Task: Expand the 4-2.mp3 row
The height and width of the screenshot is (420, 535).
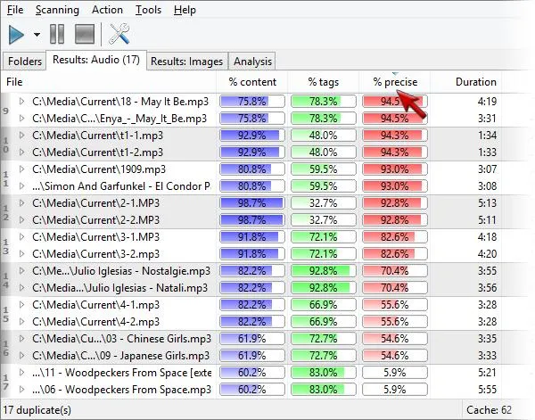Action: (x=21, y=322)
